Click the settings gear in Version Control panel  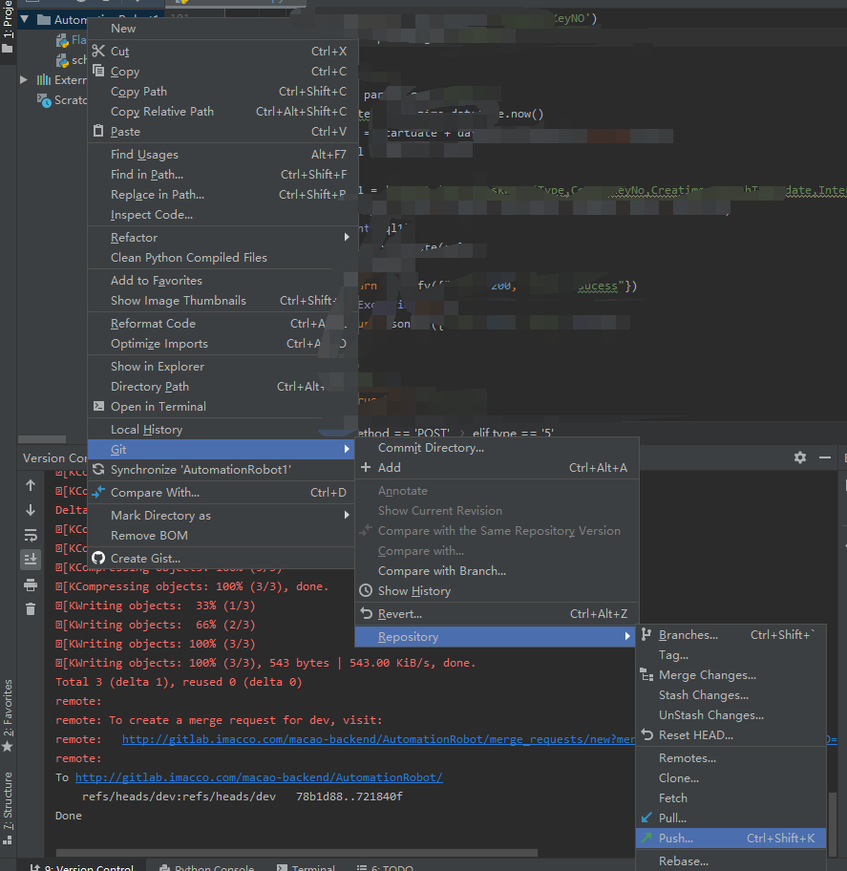(800, 457)
